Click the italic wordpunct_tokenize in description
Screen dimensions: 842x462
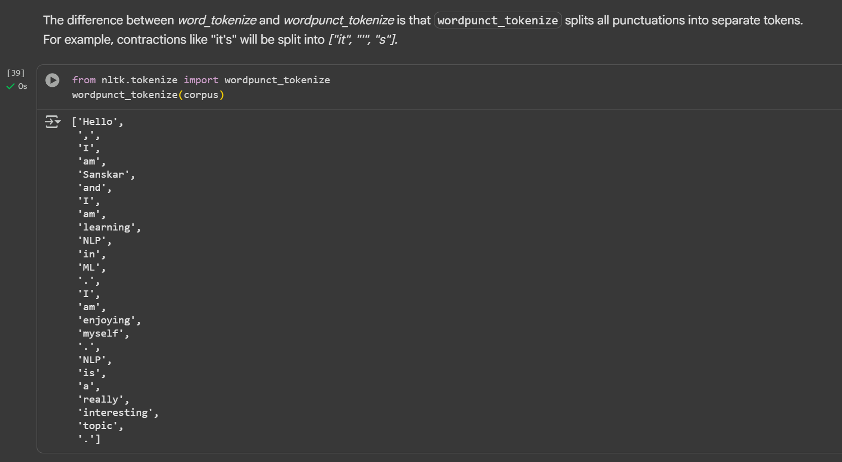tap(338, 20)
